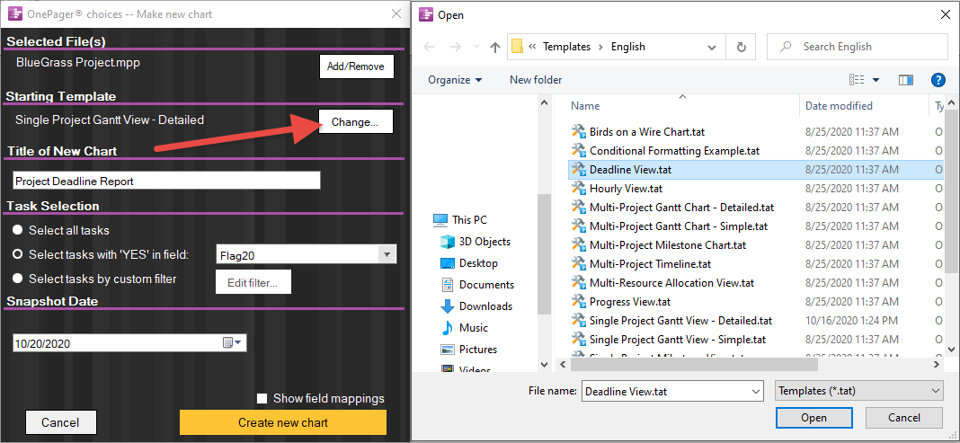
Task: Open recent locations dropdown arrow
Action: [x=477, y=47]
